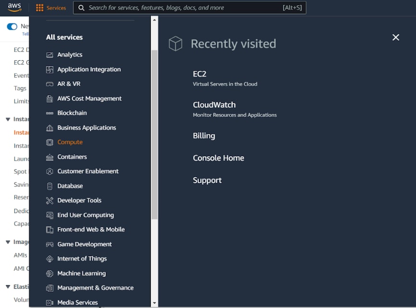The width and height of the screenshot is (416, 308).
Task: Click the Containers category icon
Action: [x=49, y=157]
